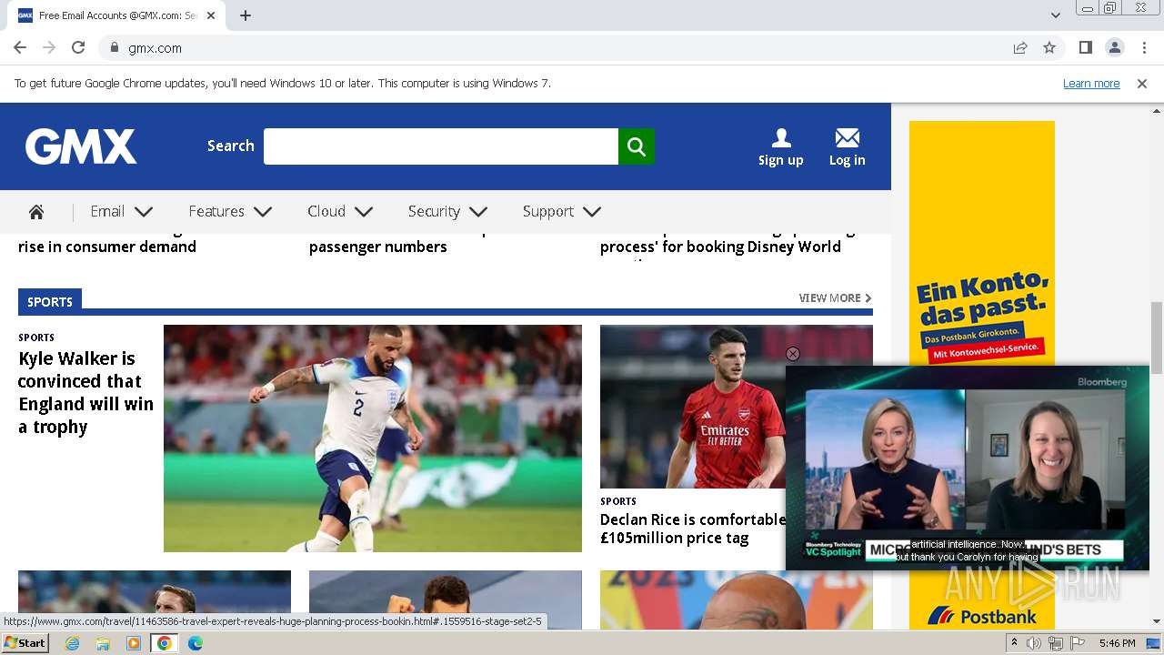Open Declan Rice price tag headline
Viewport: 1164px width, 655px height.
[x=692, y=529]
